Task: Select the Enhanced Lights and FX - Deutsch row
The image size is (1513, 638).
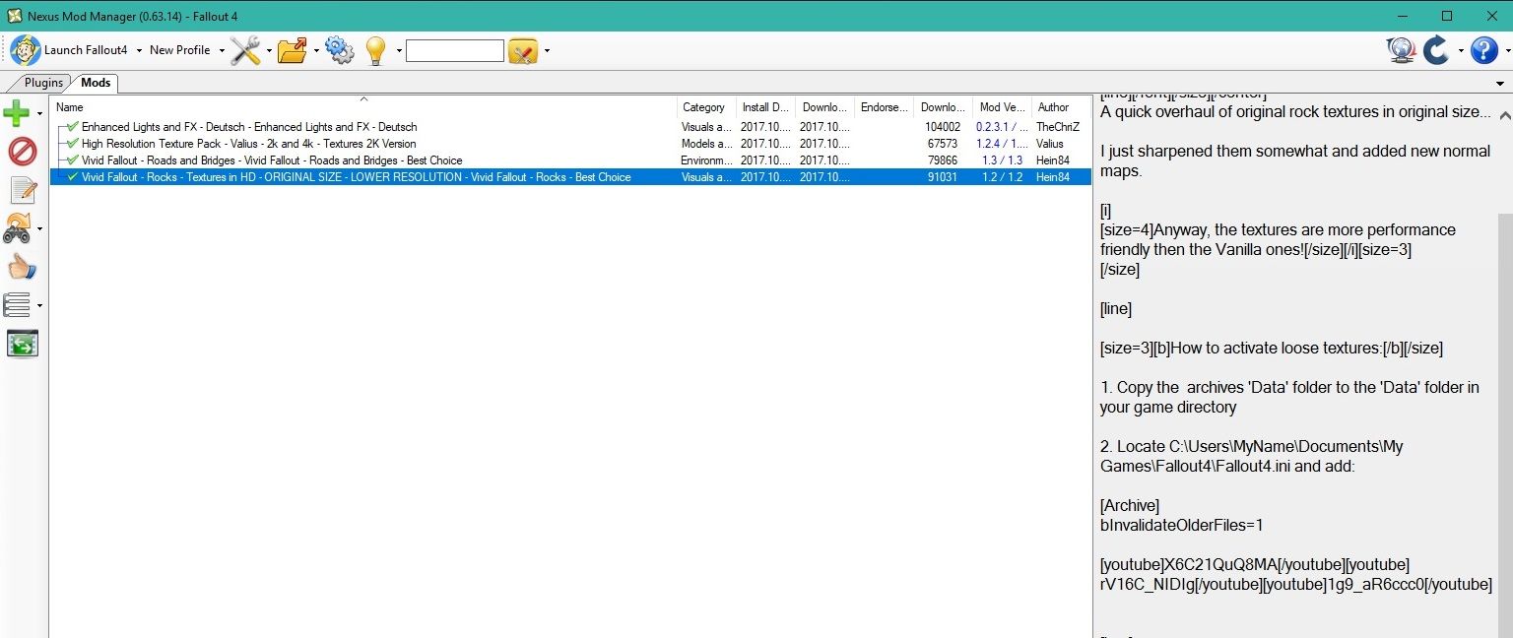Action: pos(571,126)
